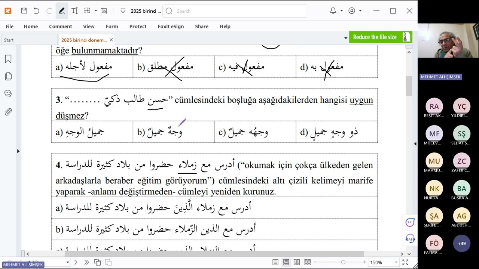Open the user account icon
Image resolution: width=479 pixels, height=269 pixels.
[x=352, y=11]
